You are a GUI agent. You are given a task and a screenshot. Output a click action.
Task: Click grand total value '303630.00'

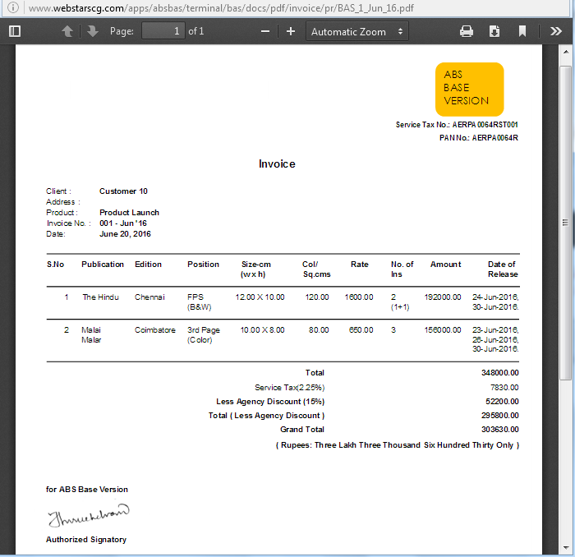(499, 430)
